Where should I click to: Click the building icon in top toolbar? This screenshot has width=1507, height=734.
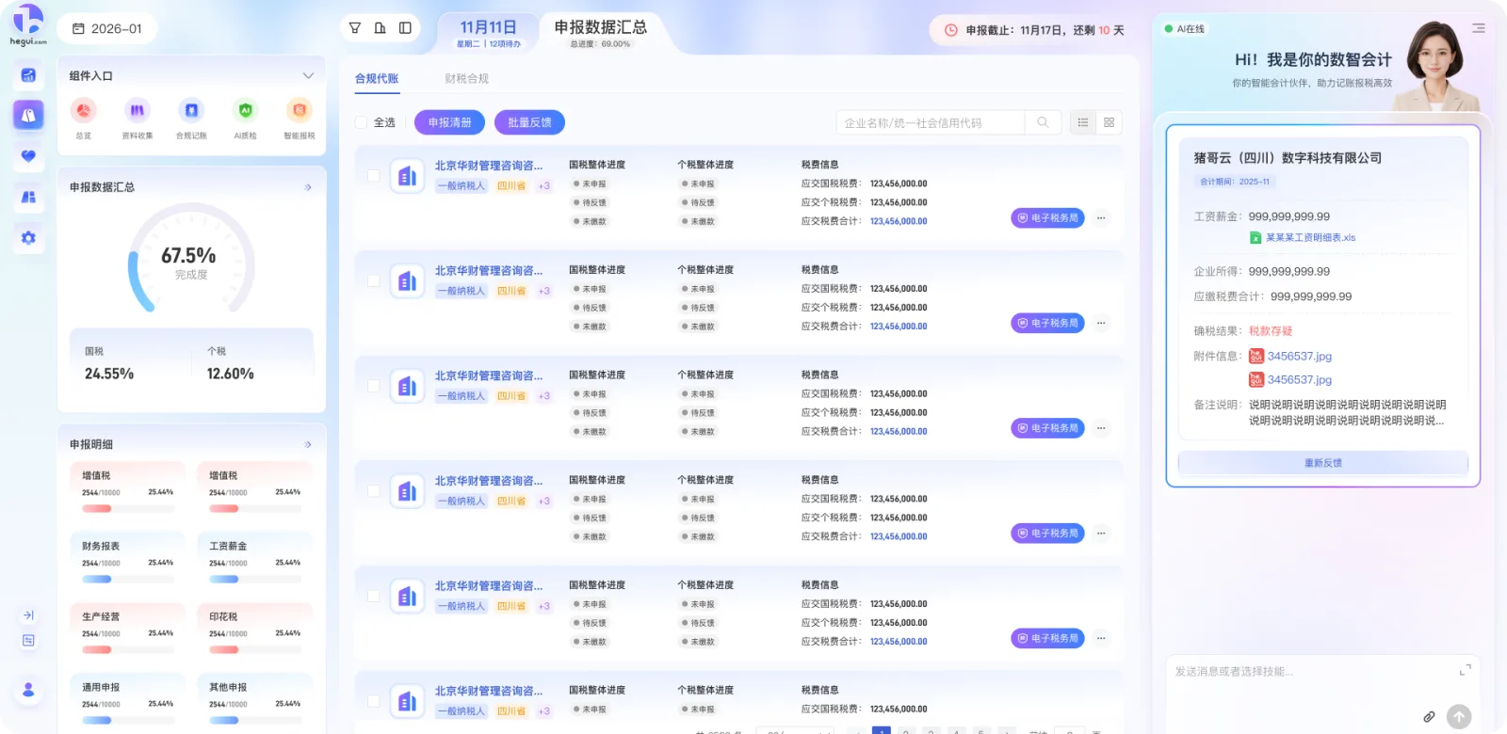[x=381, y=28]
